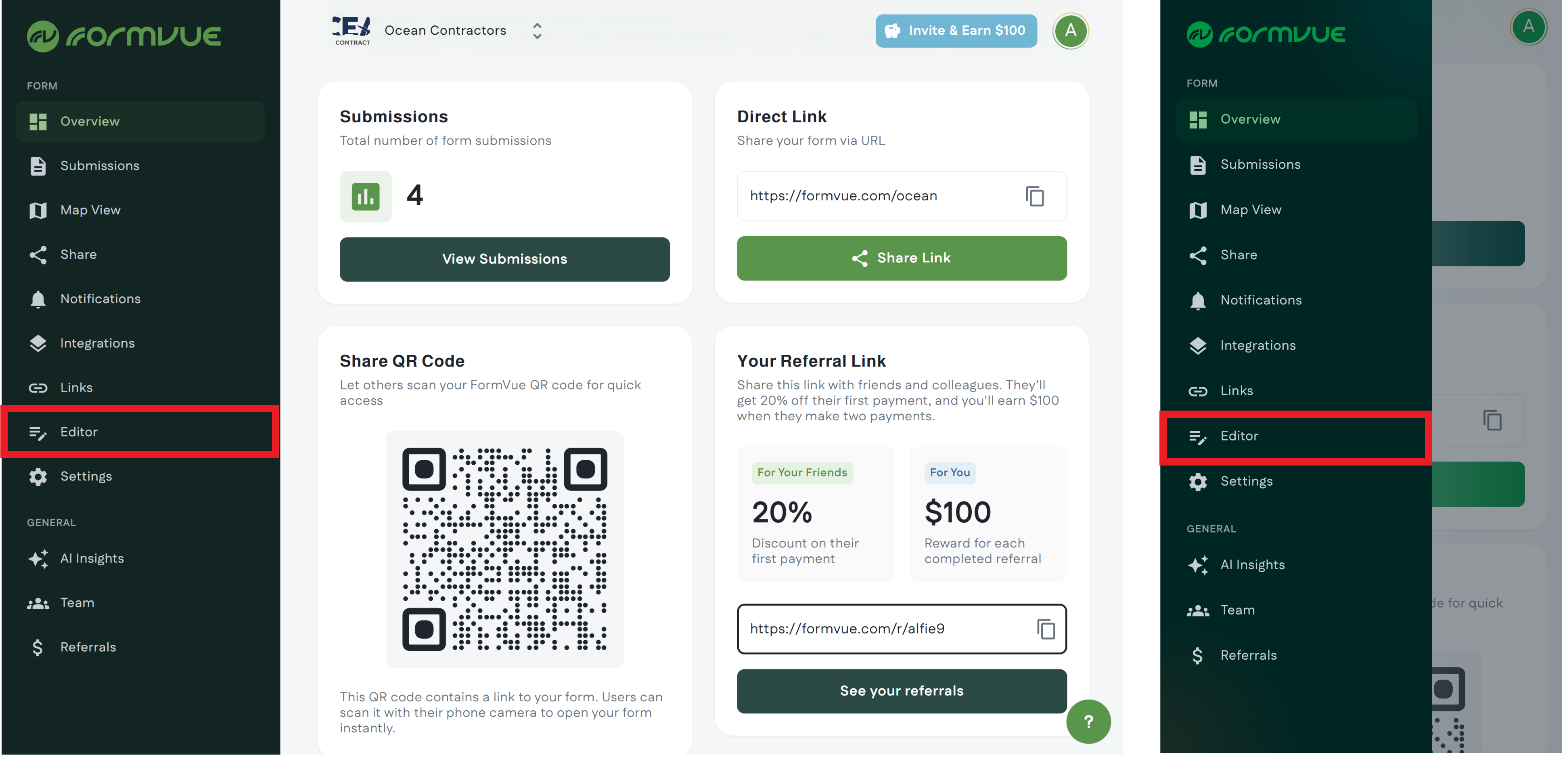Viewport: 1565px width, 757px height.
Task: Expand the Ocean Contractors form switcher
Action: click(x=537, y=31)
